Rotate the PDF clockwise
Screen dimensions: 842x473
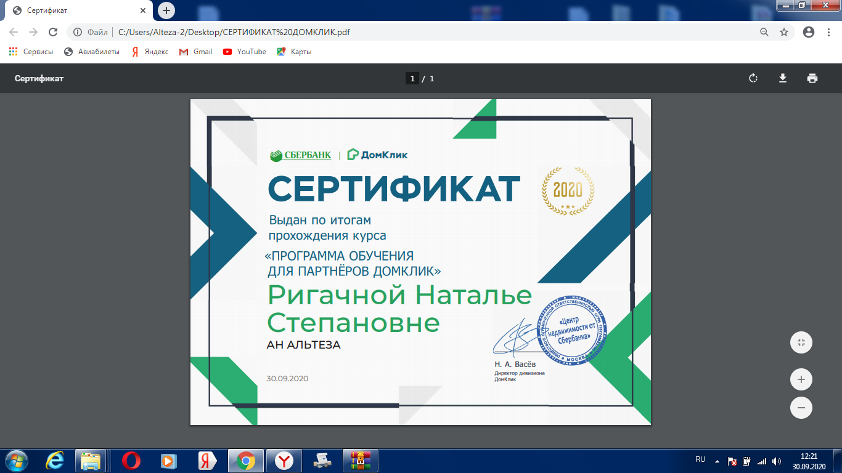pyautogui.click(x=753, y=78)
